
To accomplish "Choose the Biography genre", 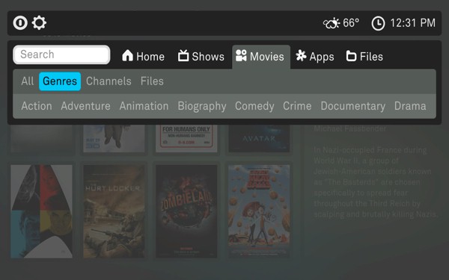I will click(x=202, y=106).
